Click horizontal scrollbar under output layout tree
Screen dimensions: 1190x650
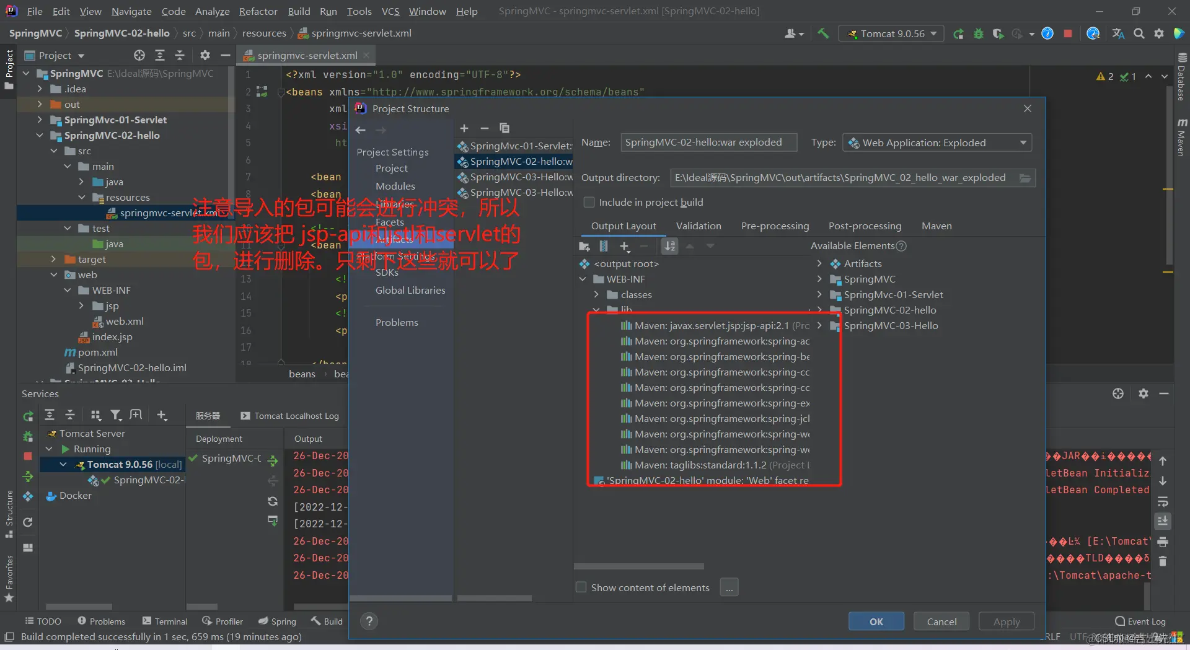click(x=638, y=566)
